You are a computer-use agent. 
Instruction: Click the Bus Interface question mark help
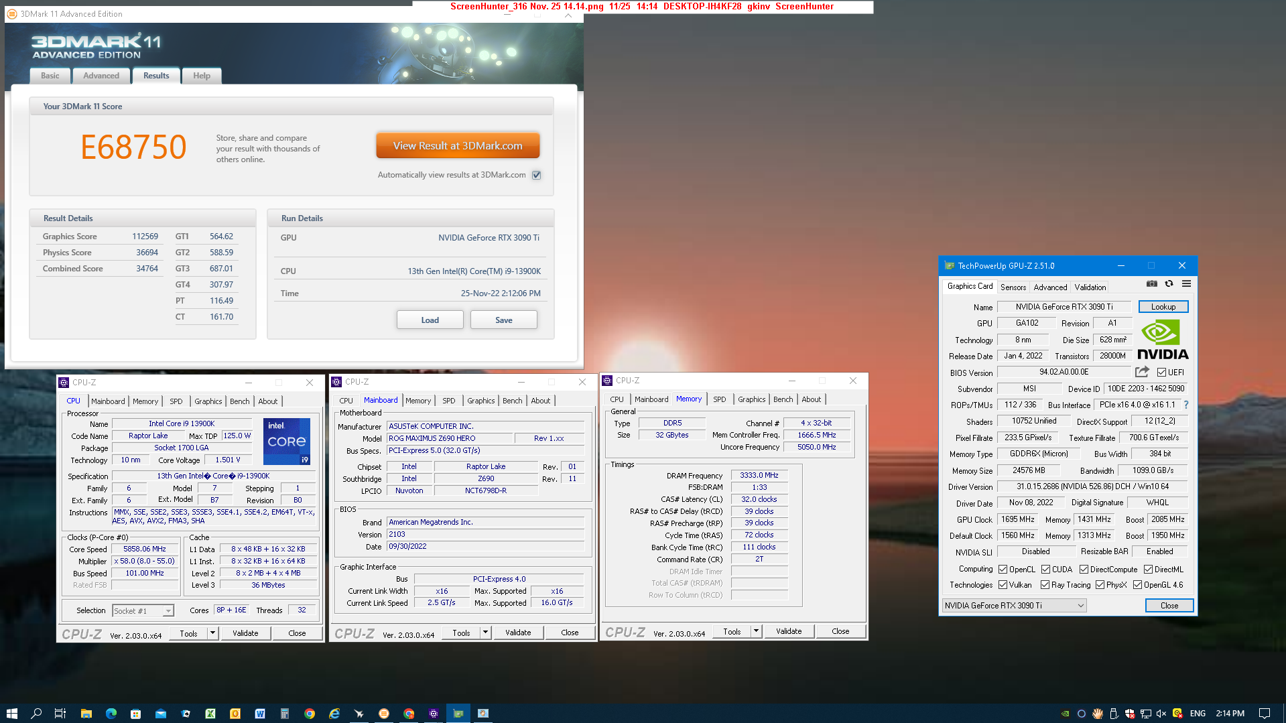(x=1185, y=405)
